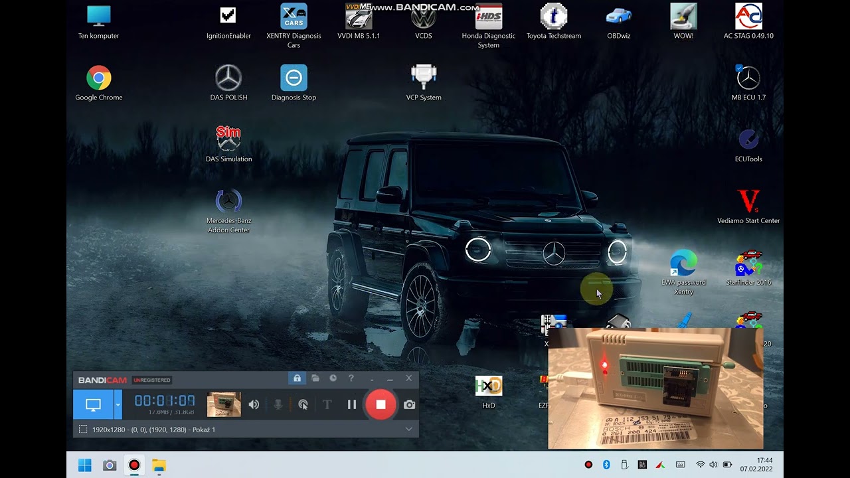Image resolution: width=850 pixels, height=478 pixels.
Task: Select Bandicam screen recording mode button
Action: 93,404
